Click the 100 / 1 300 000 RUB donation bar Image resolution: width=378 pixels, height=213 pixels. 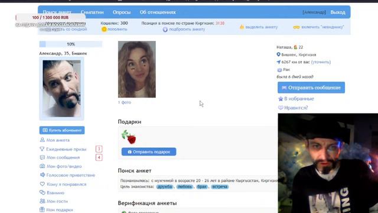pos(50,17)
